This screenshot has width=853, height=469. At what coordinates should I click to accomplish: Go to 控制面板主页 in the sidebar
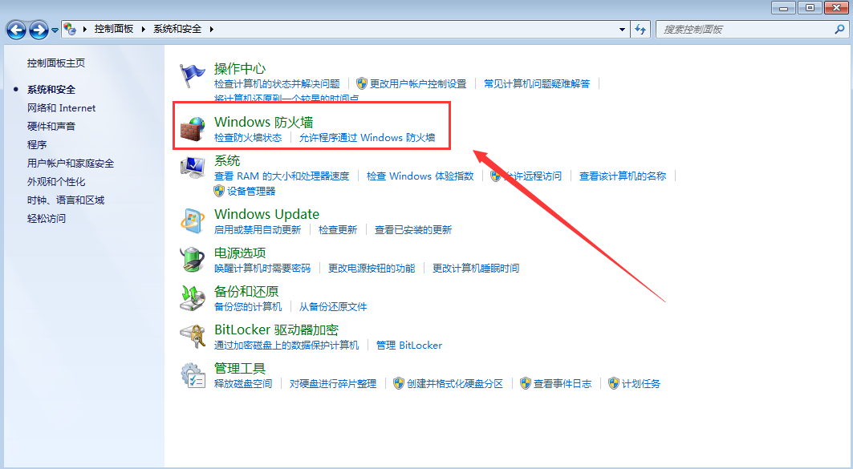56,63
